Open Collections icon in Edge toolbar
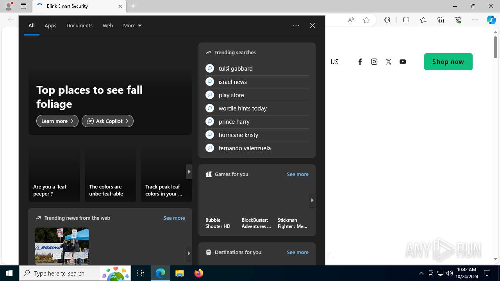Viewport: 500px width, 281px height. click(x=441, y=20)
